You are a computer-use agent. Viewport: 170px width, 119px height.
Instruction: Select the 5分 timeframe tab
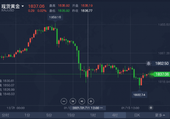pos(49,115)
